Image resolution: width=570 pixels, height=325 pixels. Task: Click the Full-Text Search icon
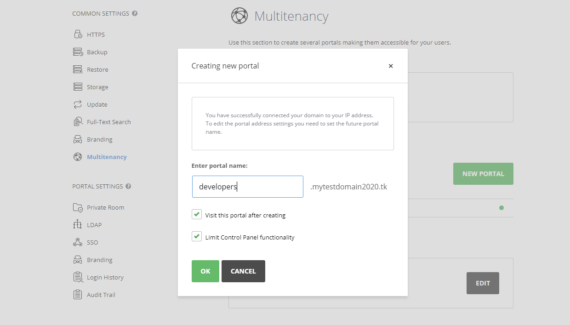[x=78, y=122]
